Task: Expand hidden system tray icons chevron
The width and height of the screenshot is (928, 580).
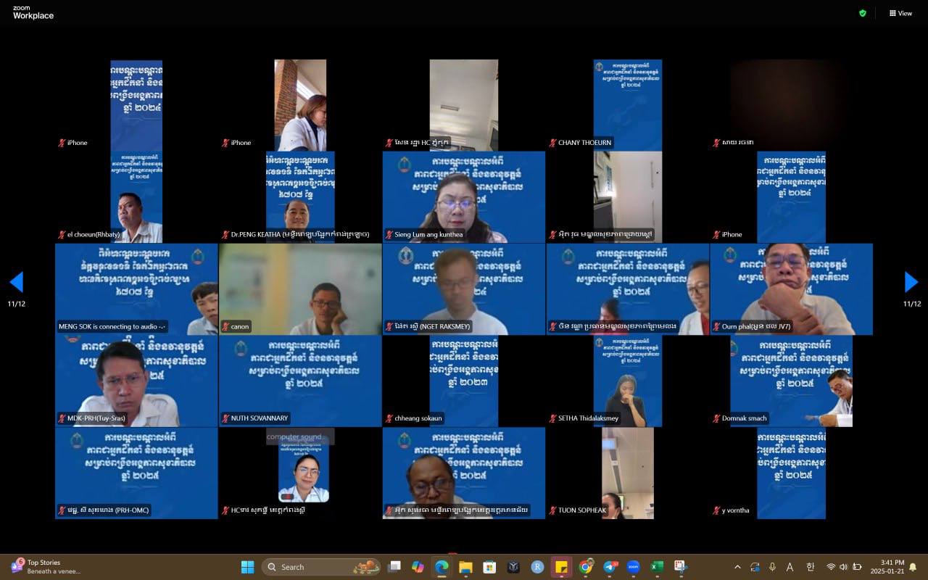Action: (737, 567)
